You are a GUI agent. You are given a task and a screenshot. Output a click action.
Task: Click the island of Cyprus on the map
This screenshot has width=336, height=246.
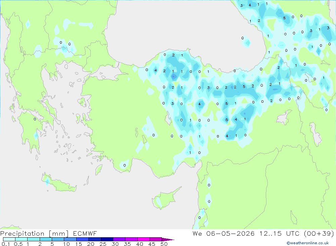[165, 199]
